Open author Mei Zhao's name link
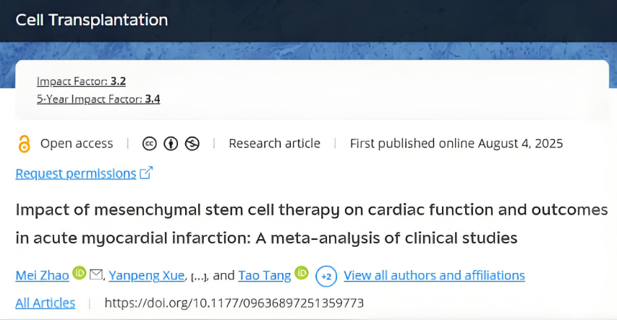Screen dimensions: 617x320 (41, 275)
